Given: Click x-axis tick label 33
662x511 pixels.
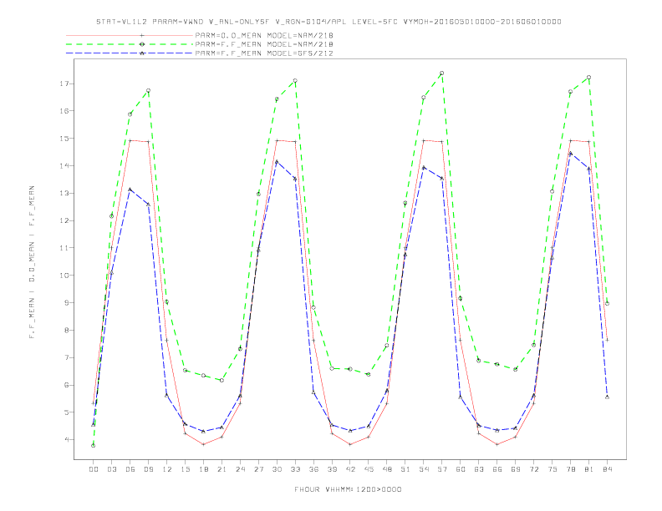Looking at the screenshot, I should [x=295, y=469].
